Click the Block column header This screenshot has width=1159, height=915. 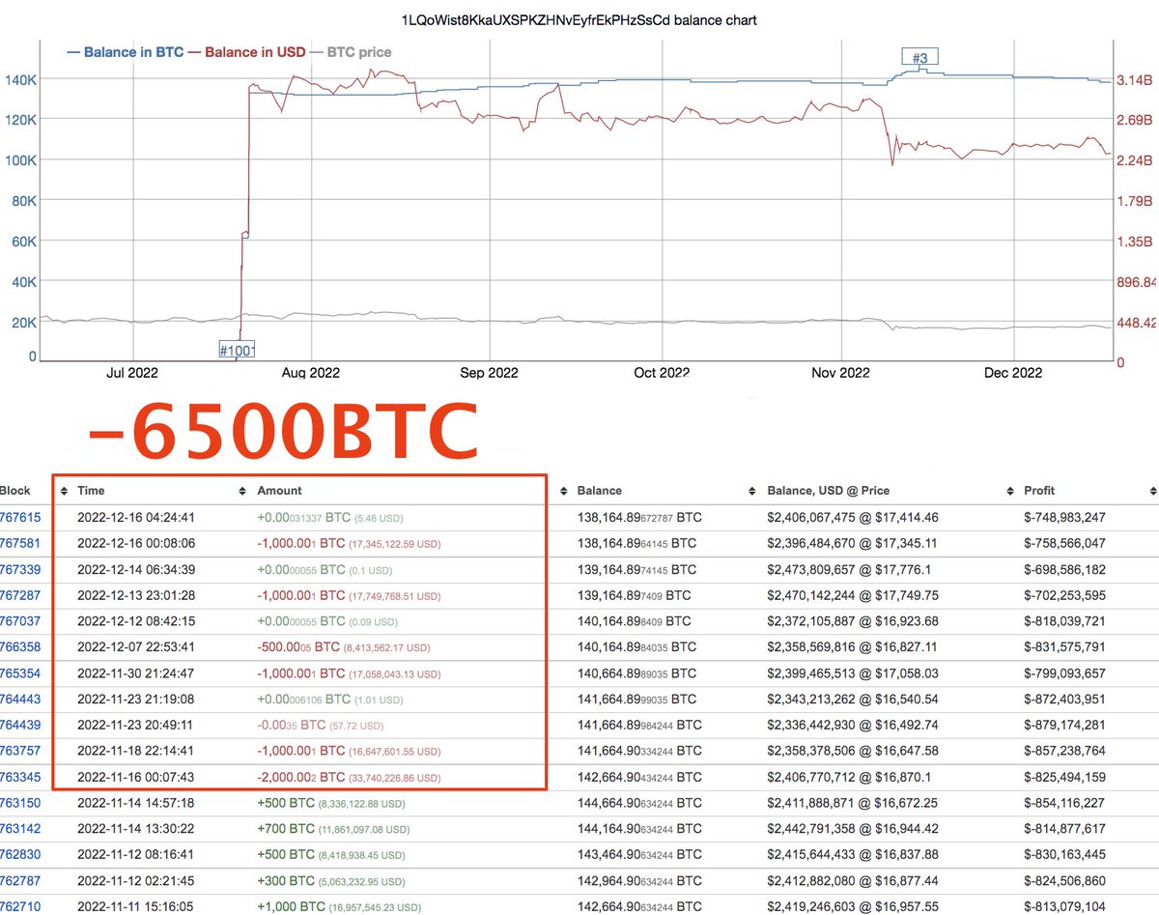click(x=15, y=491)
